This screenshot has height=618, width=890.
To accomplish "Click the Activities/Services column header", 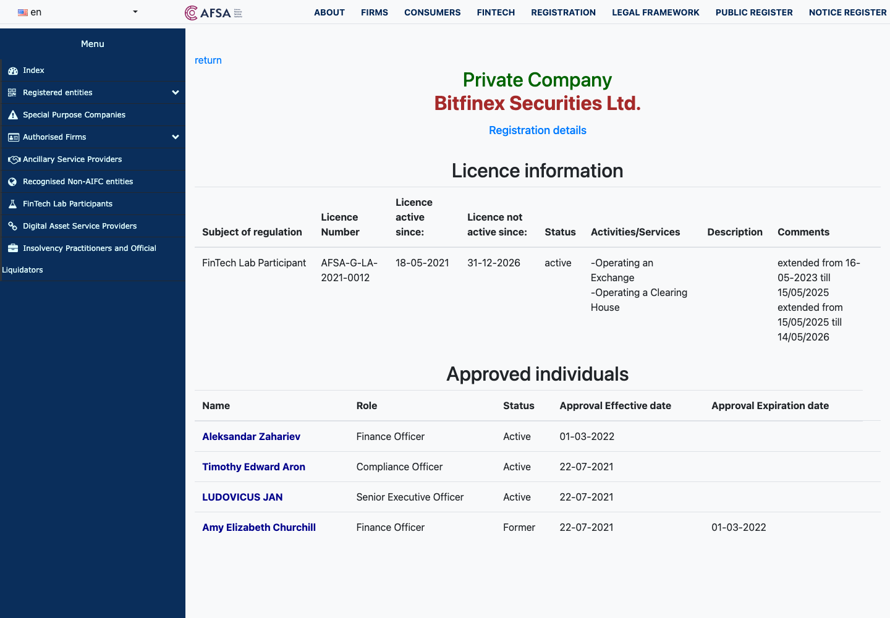I will pos(635,232).
